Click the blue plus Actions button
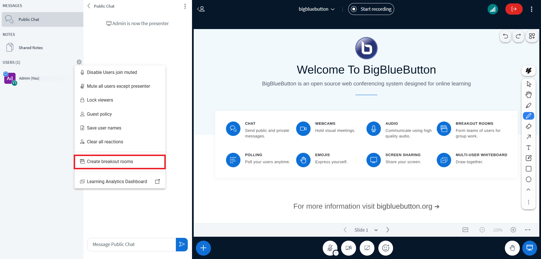The image size is (541, 259). [x=203, y=248]
